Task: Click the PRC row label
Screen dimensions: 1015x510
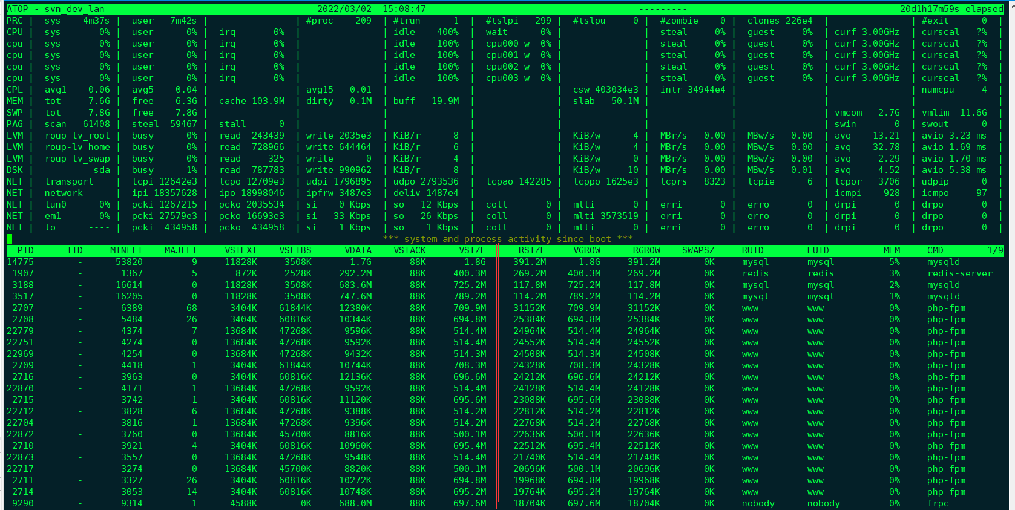Action: [15, 21]
